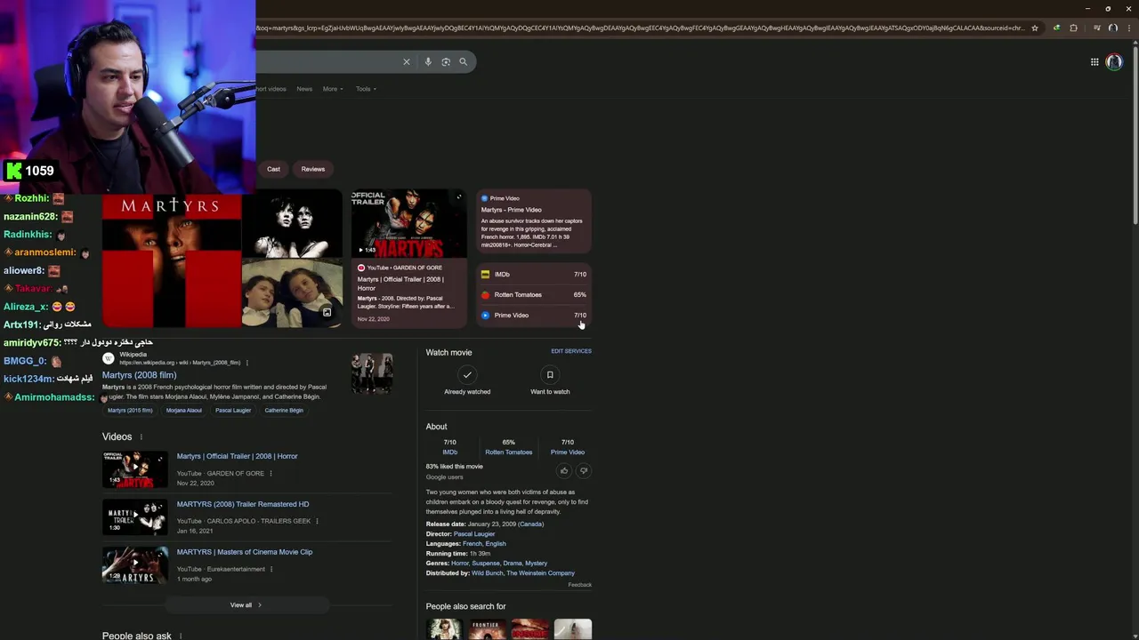Like the movie with thumbs up
Viewport: 1139px width, 640px height.
tap(564, 470)
